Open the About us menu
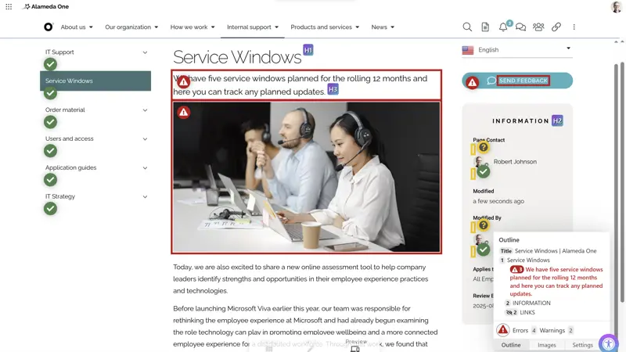 [x=77, y=27]
